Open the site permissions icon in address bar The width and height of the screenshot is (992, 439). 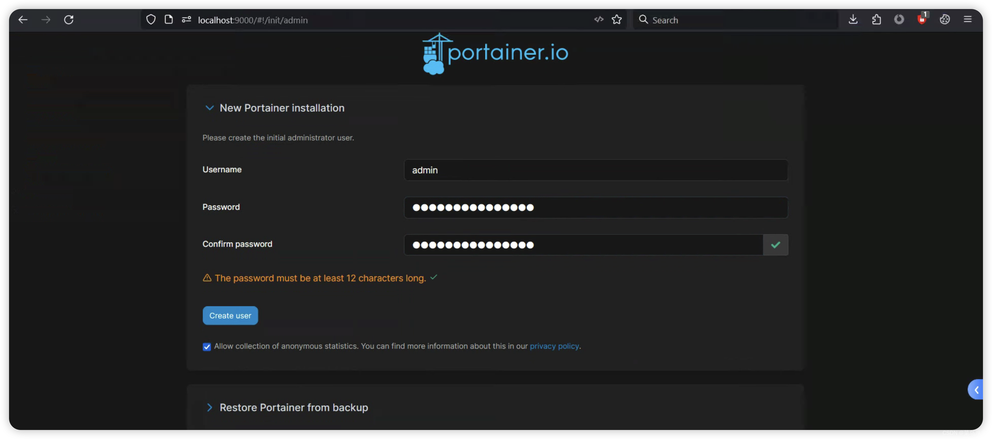(x=186, y=20)
